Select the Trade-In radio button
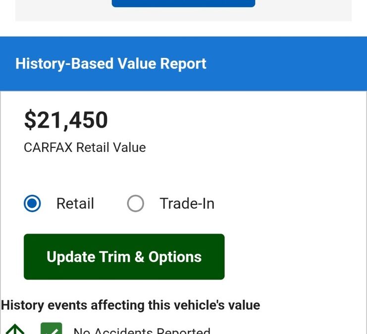 point(136,203)
